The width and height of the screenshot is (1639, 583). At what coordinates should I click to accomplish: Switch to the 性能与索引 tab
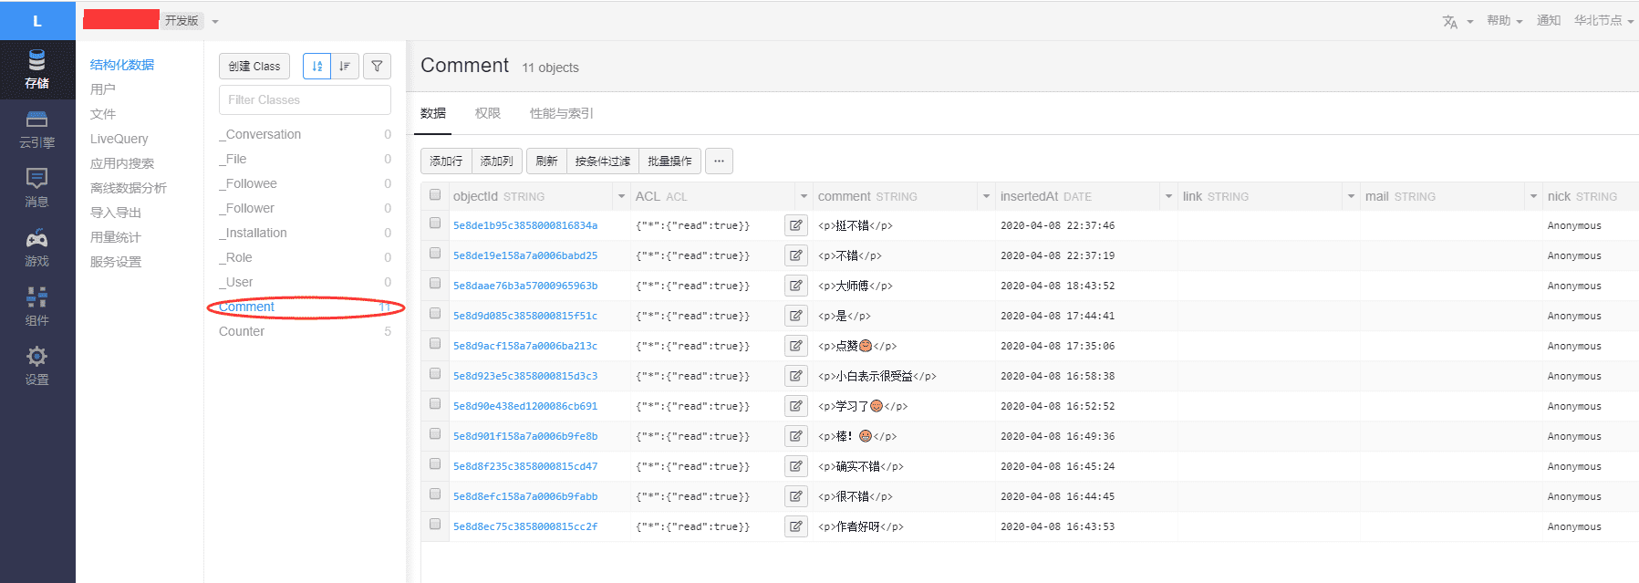click(x=561, y=113)
